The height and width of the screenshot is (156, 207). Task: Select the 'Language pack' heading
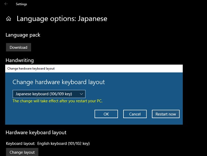(x=23, y=35)
